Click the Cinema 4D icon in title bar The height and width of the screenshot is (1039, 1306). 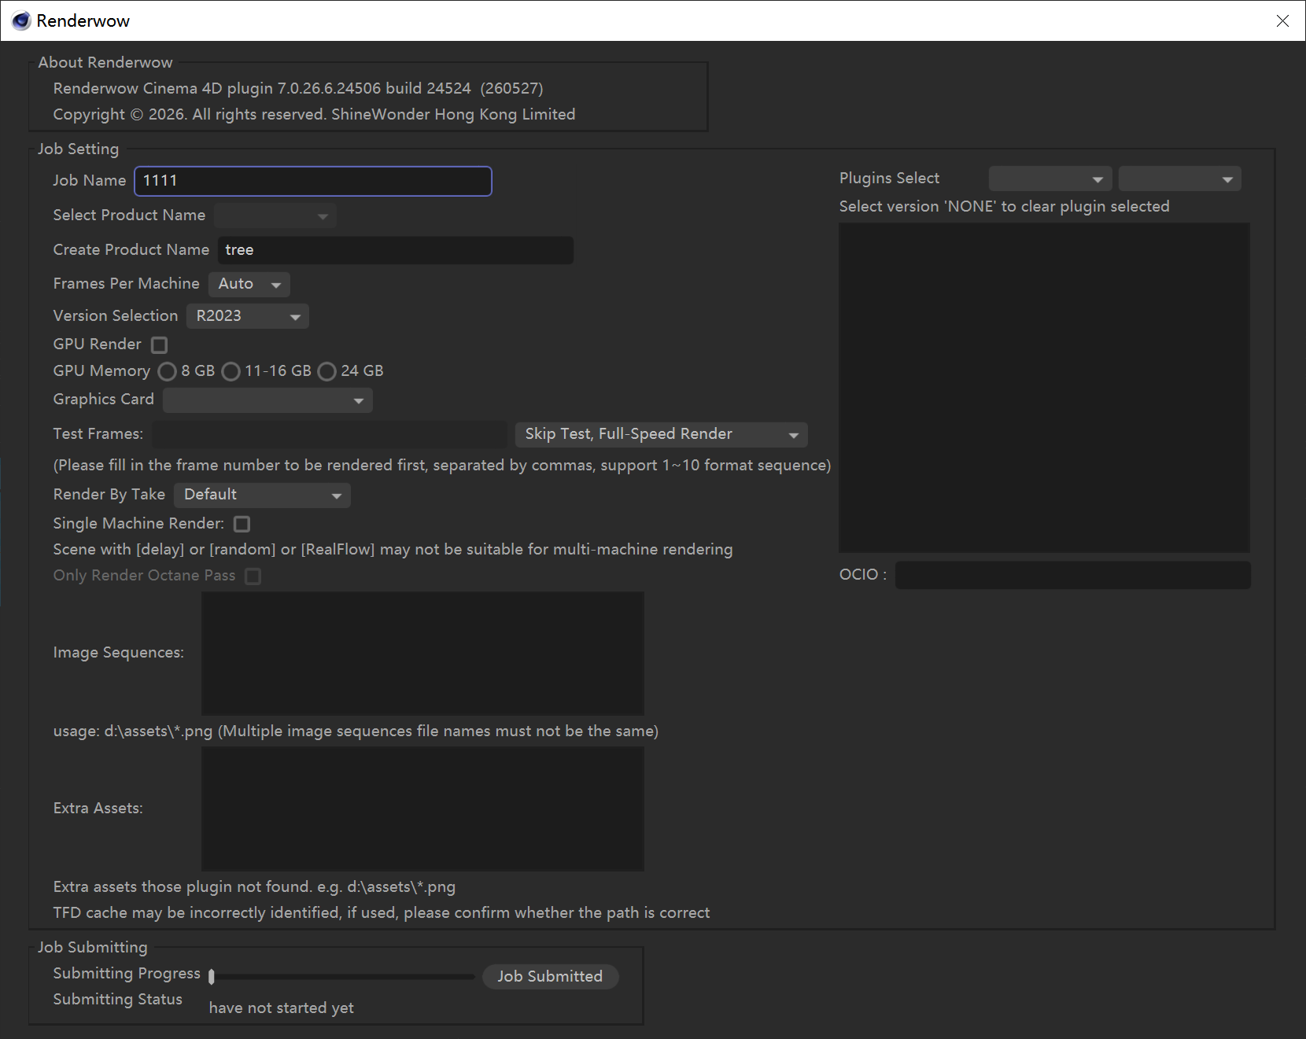point(21,20)
